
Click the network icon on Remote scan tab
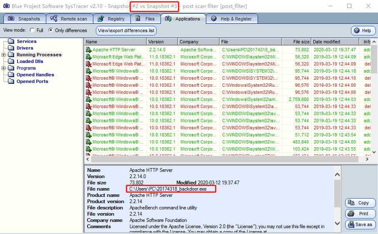54,18
